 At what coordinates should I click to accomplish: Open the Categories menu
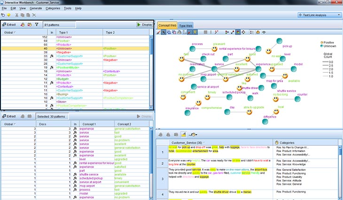coord(53,8)
